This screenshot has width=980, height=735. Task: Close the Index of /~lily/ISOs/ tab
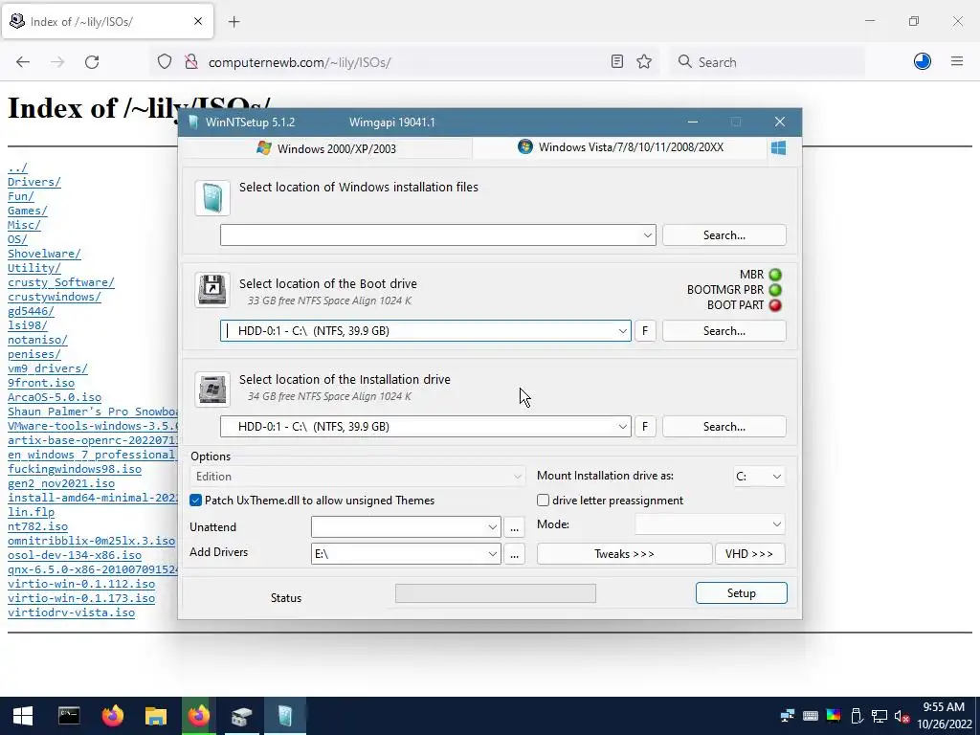coord(198,21)
